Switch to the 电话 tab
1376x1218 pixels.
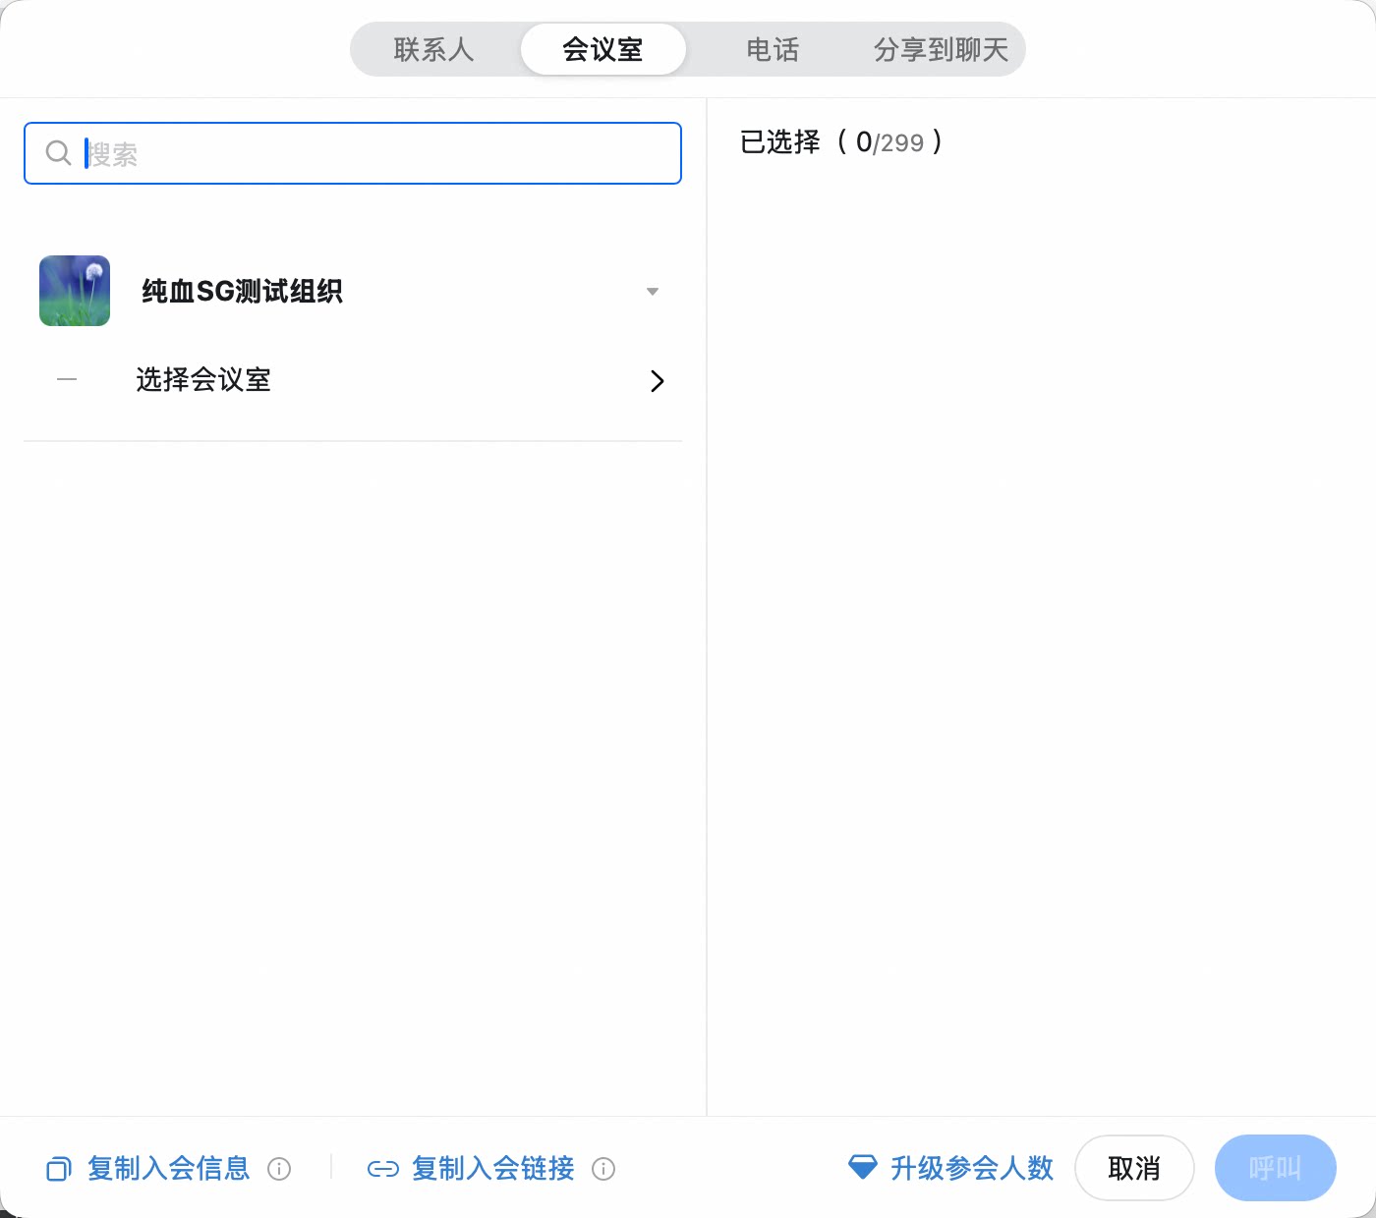[x=773, y=49]
